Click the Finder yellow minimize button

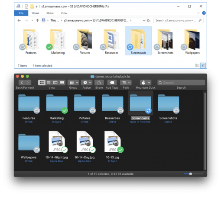pos(23,76)
